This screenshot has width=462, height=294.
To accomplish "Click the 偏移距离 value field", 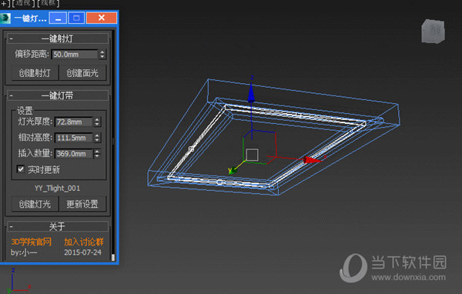I will tap(75, 54).
